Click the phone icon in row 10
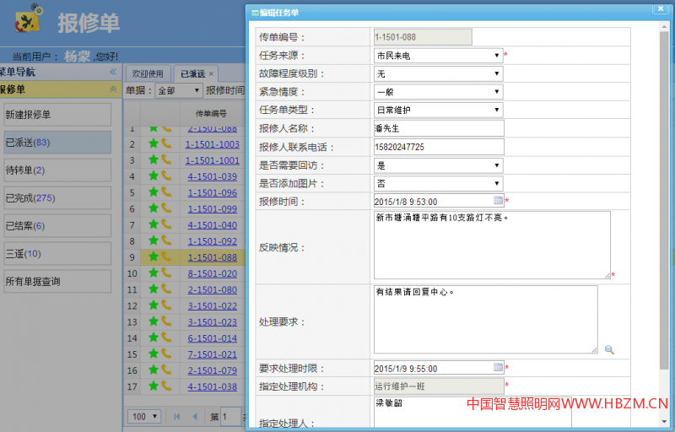 click(166, 273)
